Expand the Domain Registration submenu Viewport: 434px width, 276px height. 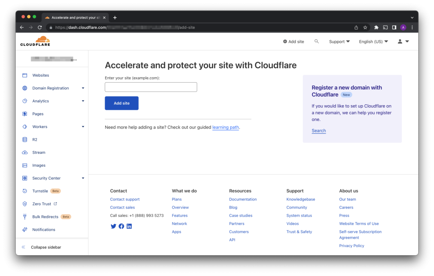click(83, 88)
